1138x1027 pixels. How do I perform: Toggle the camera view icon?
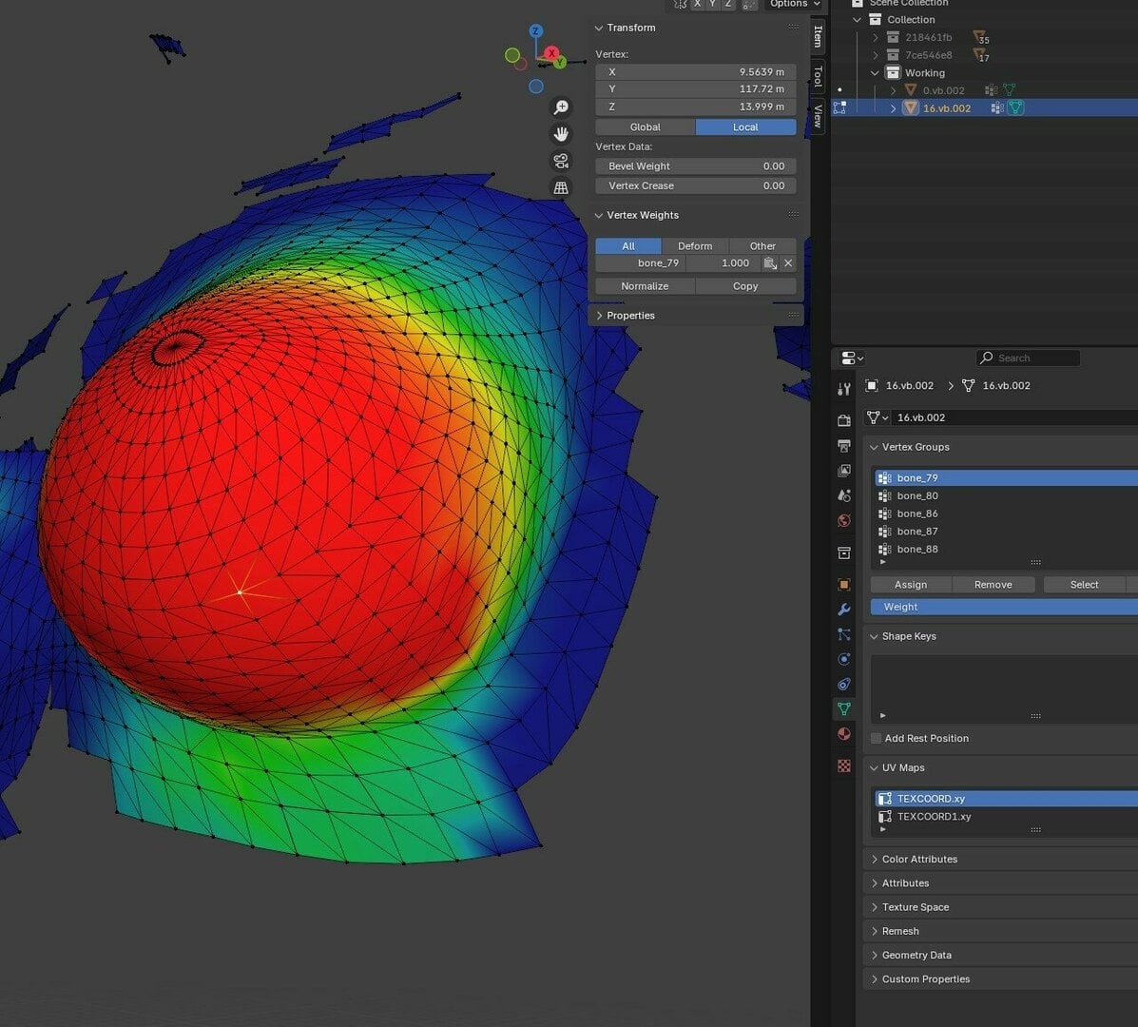561,161
